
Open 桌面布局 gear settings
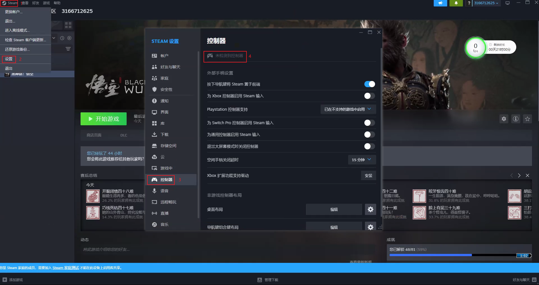pyautogui.click(x=371, y=209)
